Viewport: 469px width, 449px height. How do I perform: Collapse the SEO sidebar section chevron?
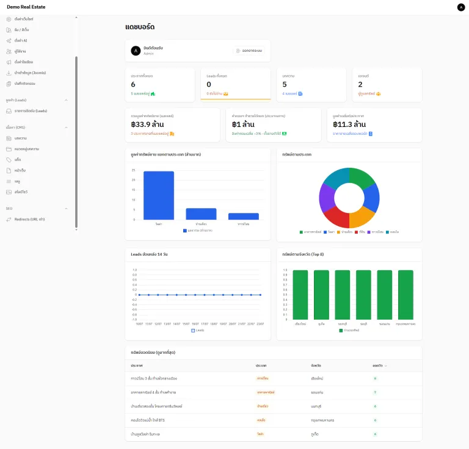tap(66, 209)
